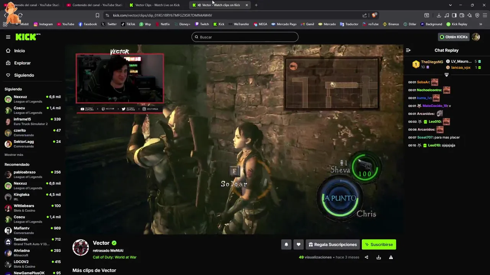Image resolution: width=490 pixels, height=275 pixels.
Task: Open SektorLagg channel
Action: tap(33, 144)
